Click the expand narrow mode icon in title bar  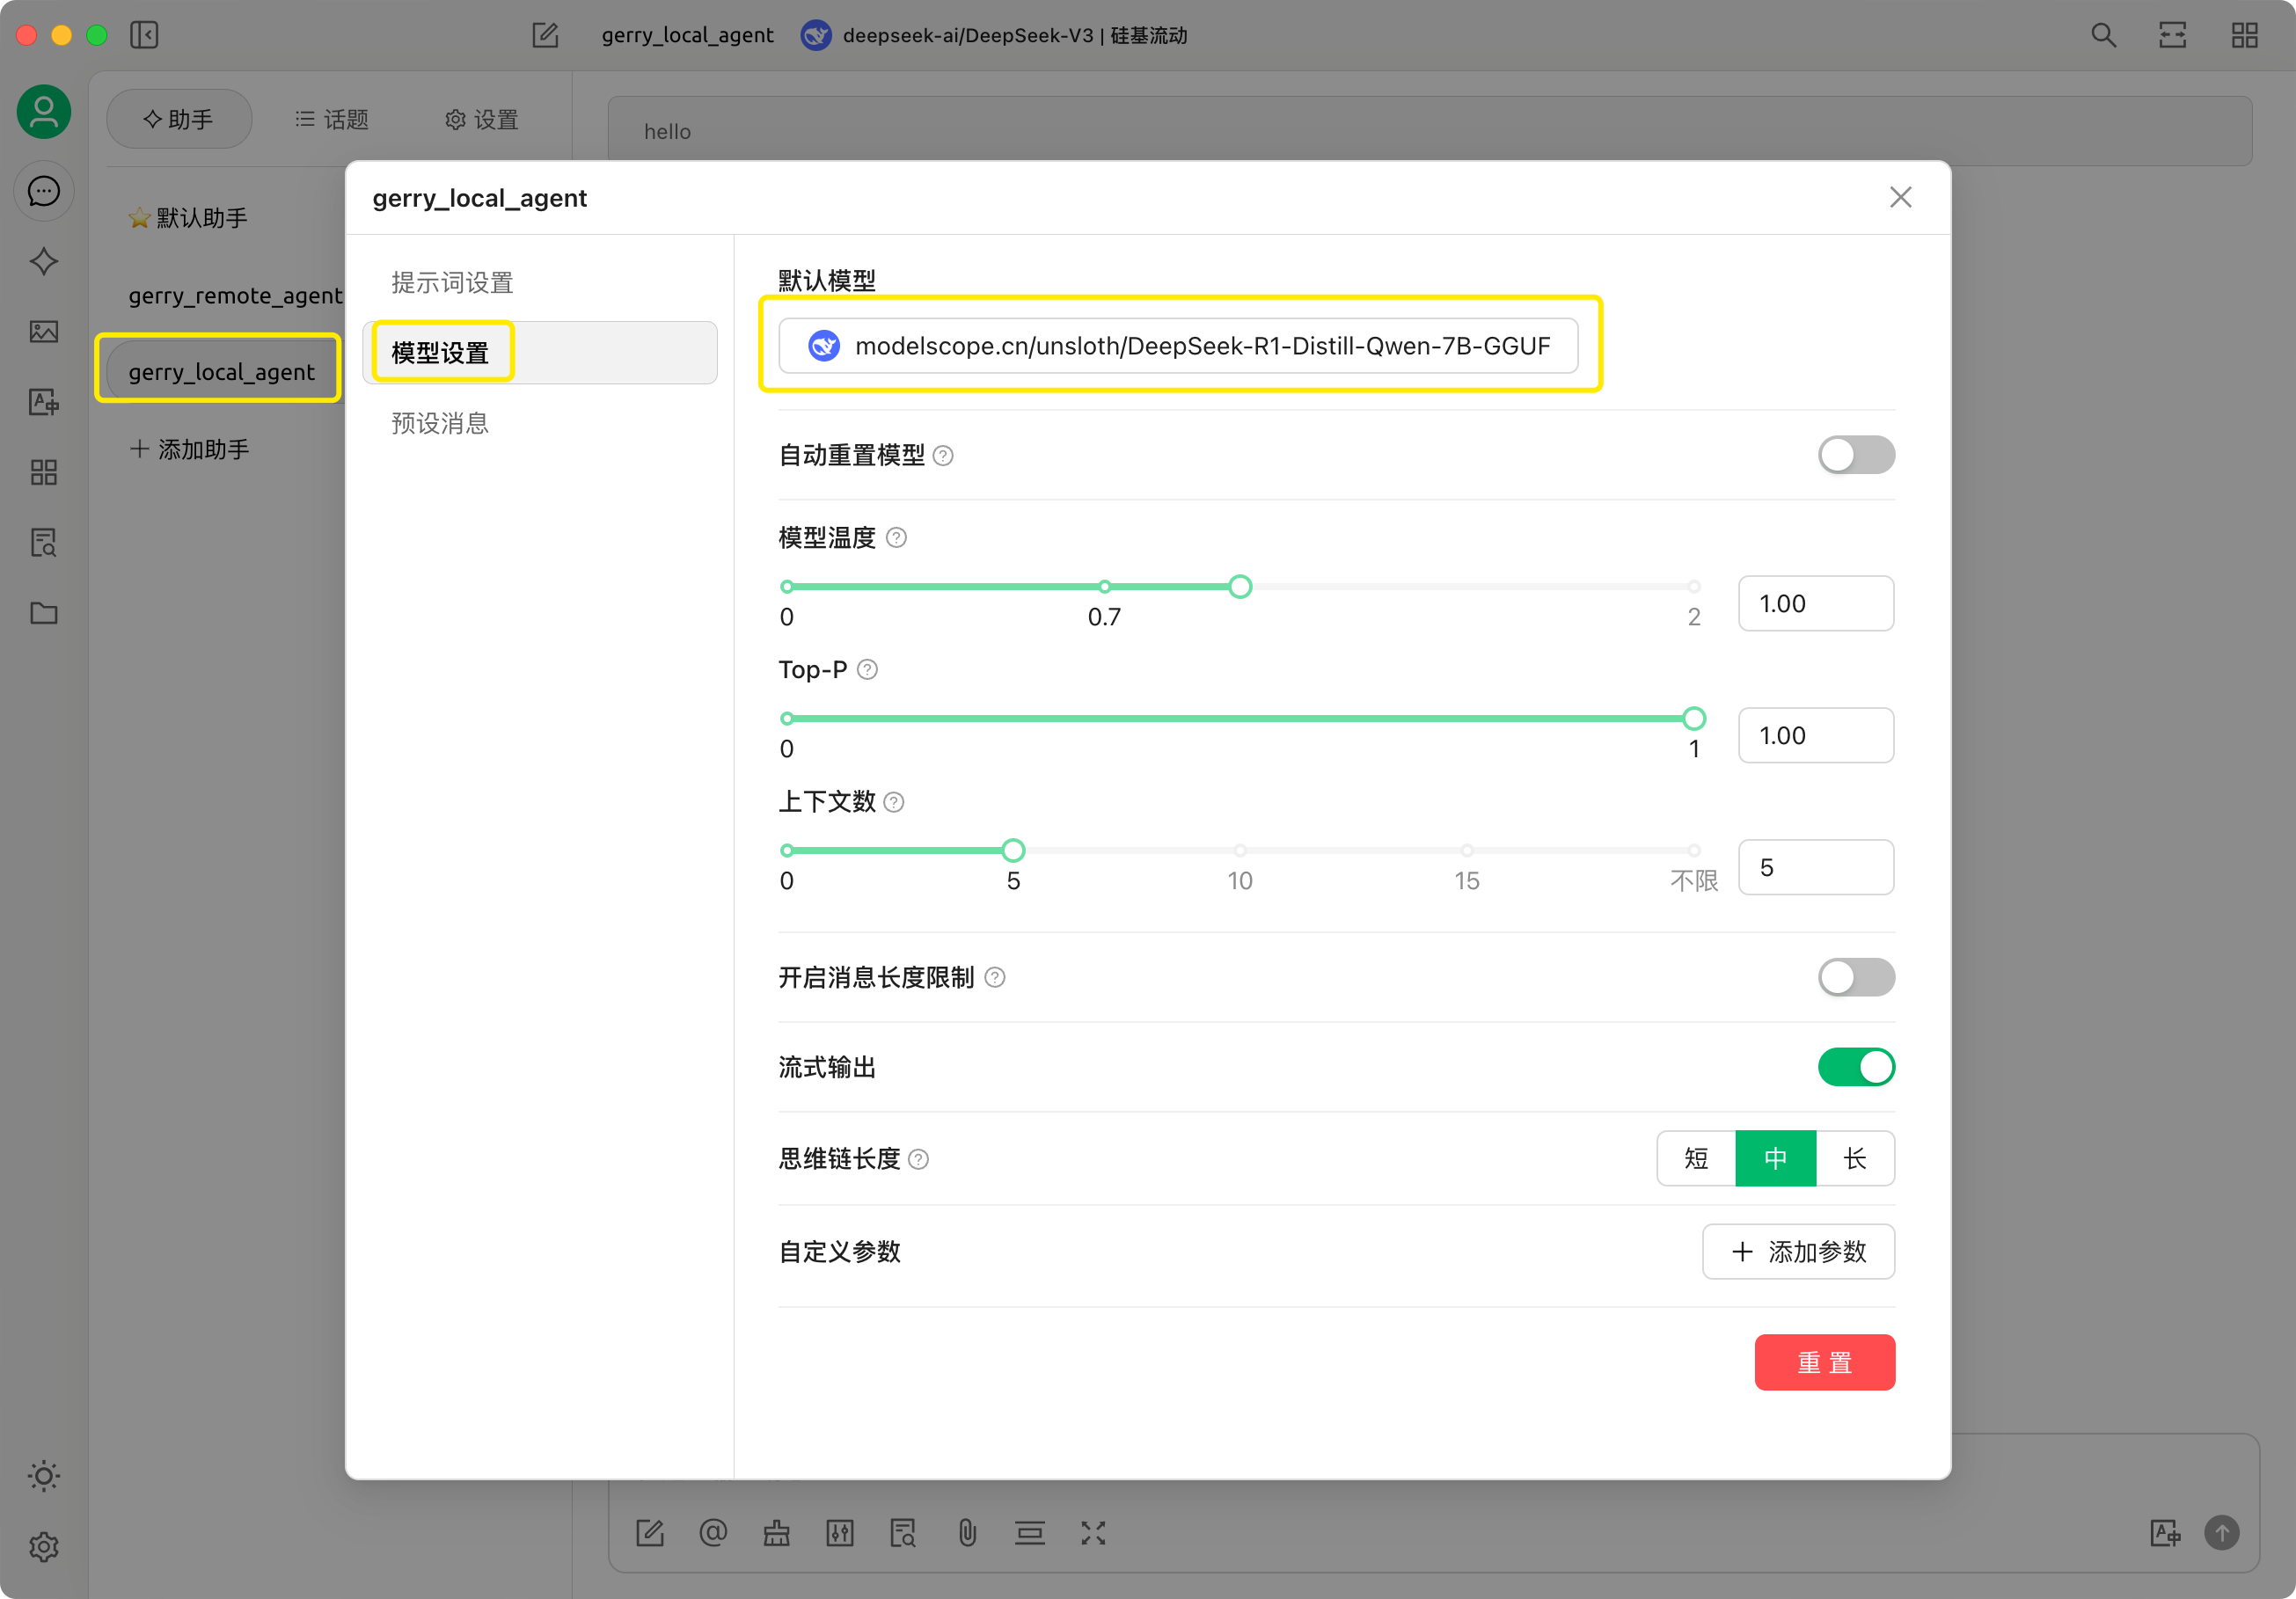[2173, 35]
